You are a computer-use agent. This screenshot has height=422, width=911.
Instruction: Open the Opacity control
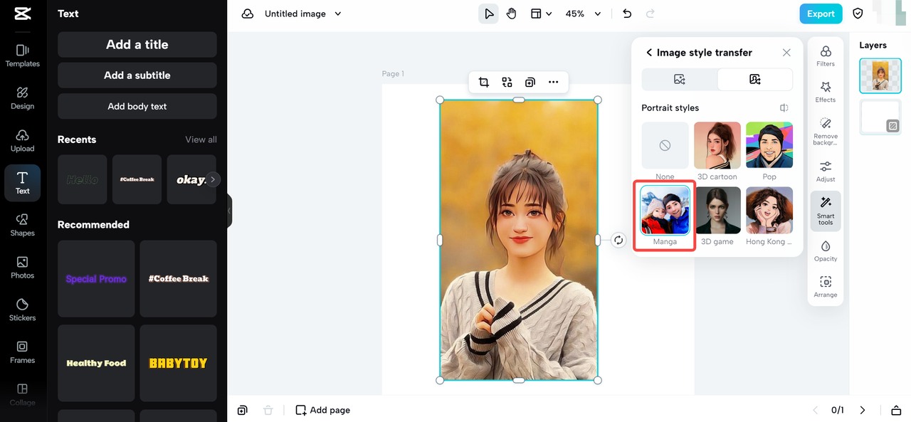coord(826,251)
